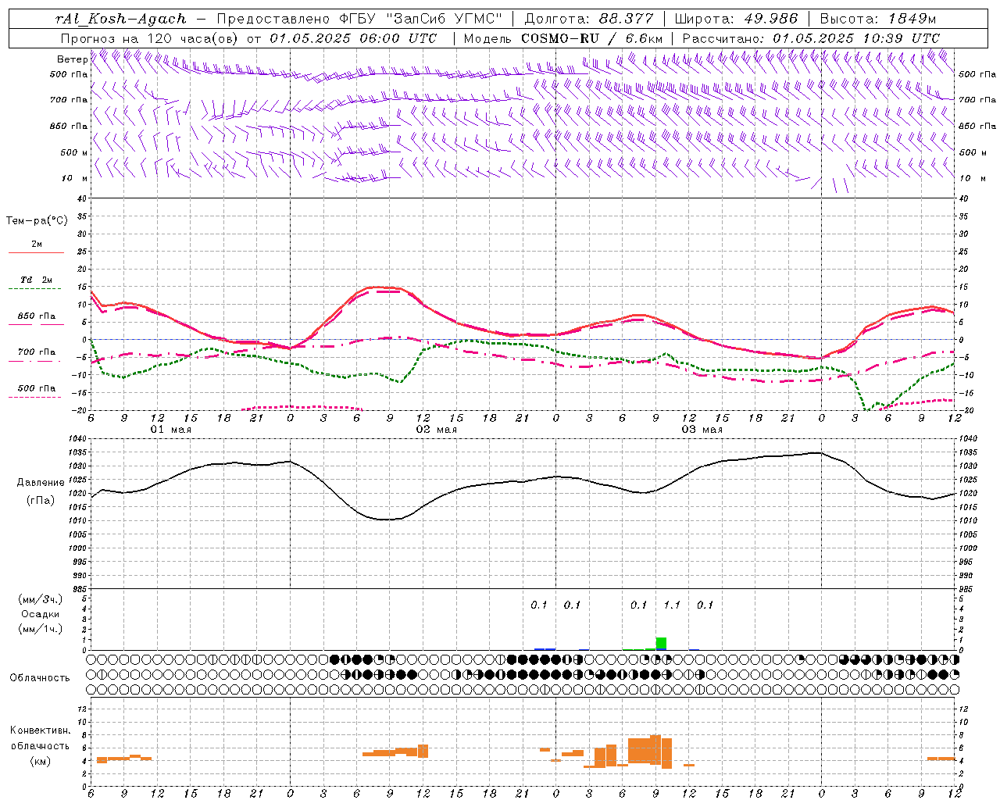Click 700 гПа entry in temperature legend
1000x800 pixels.
pyautogui.click(x=37, y=352)
